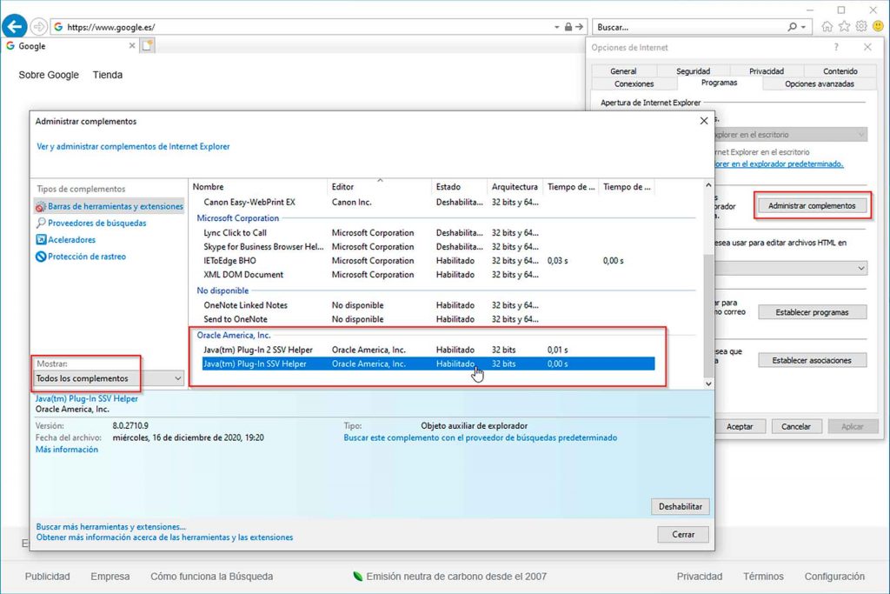Open the HTML editor dropdown in Opciones de Internet
Viewport: 890px width, 594px height.
[x=789, y=268]
